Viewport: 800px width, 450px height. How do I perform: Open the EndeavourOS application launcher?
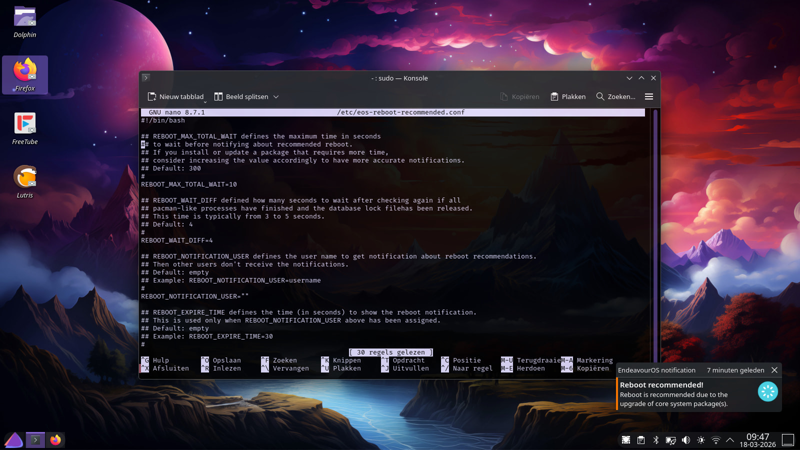pyautogui.click(x=13, y=440)
